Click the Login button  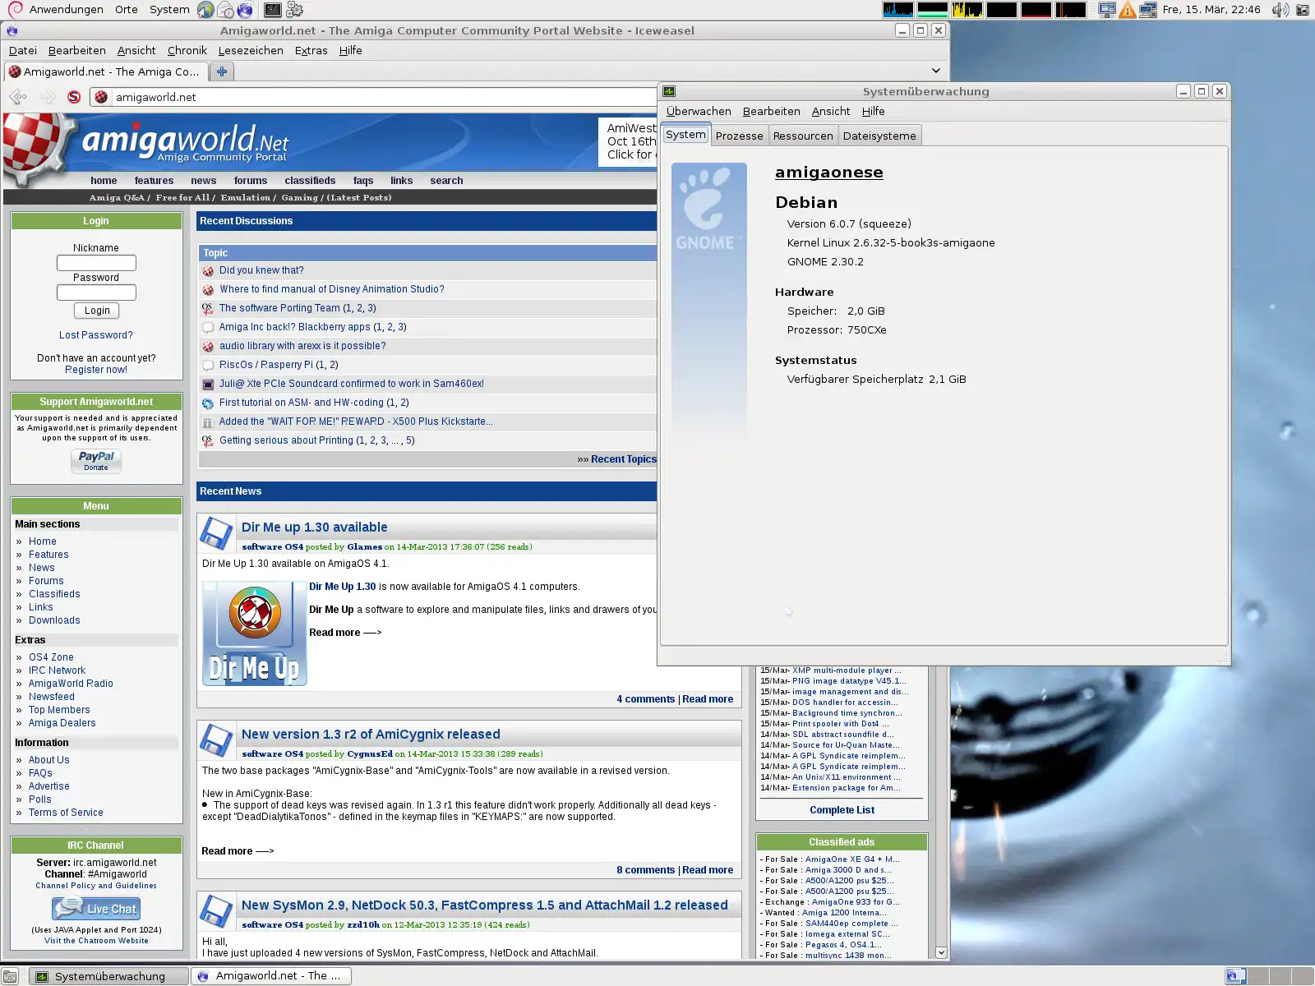(96, 311)
